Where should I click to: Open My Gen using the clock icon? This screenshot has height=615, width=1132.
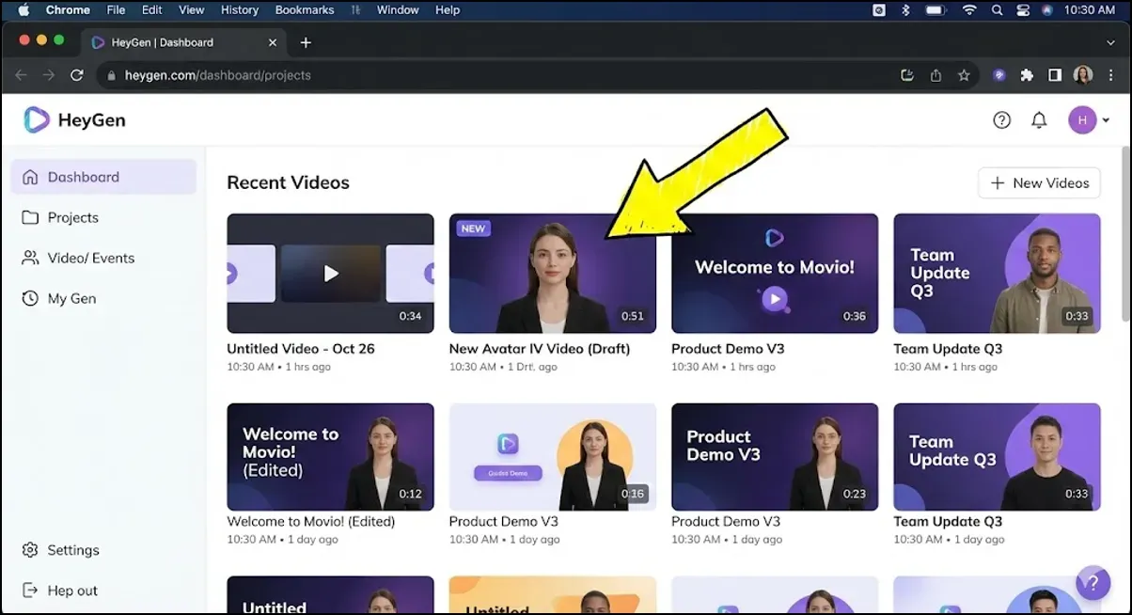tap(28, 298)
